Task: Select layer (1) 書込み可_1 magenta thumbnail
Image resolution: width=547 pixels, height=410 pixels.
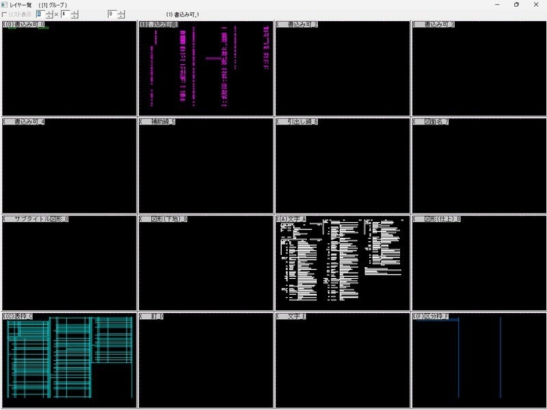Action: (206, 68)
